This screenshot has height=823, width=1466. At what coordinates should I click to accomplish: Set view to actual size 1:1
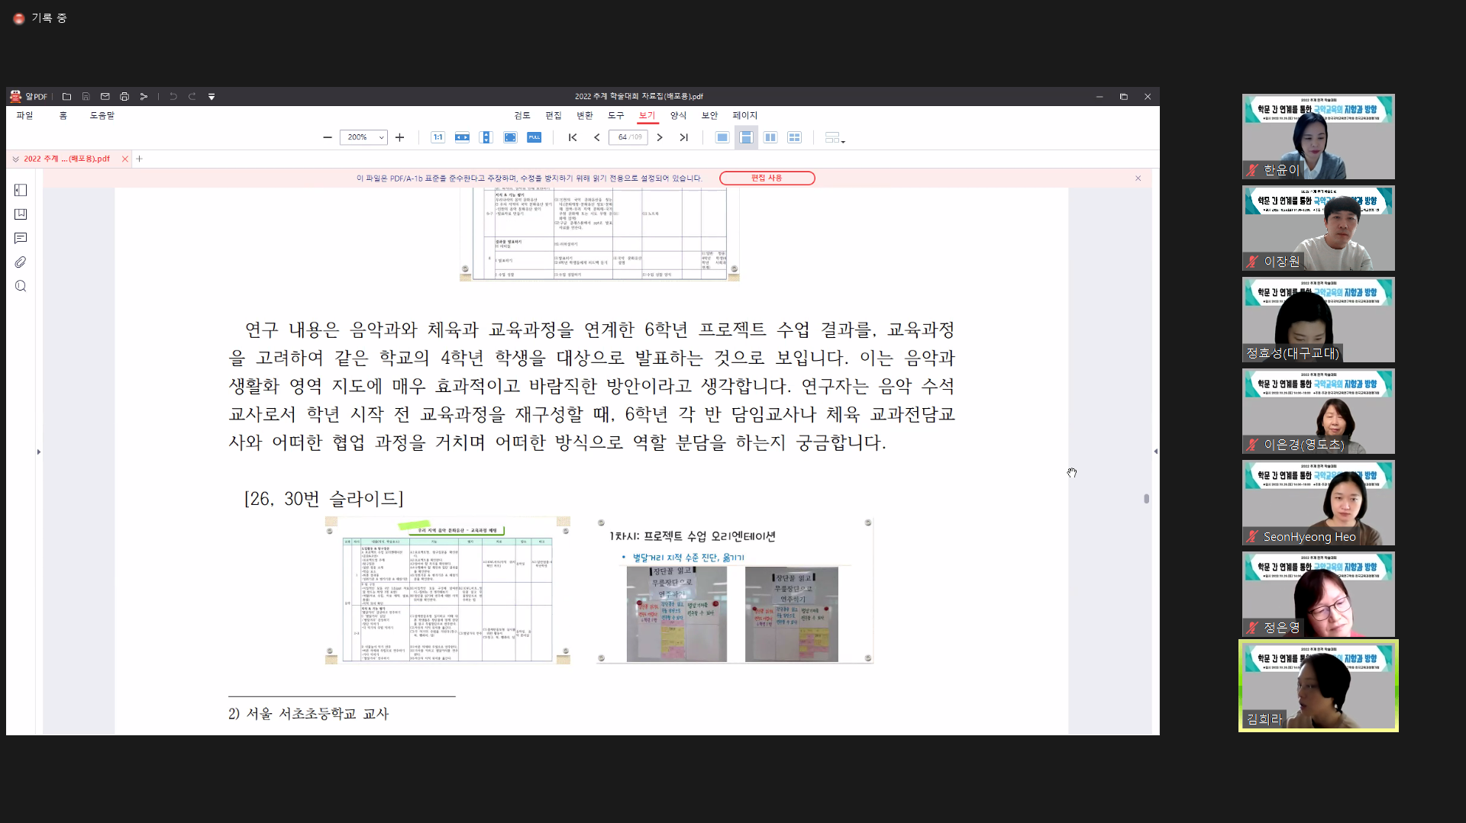click(438, 138)
